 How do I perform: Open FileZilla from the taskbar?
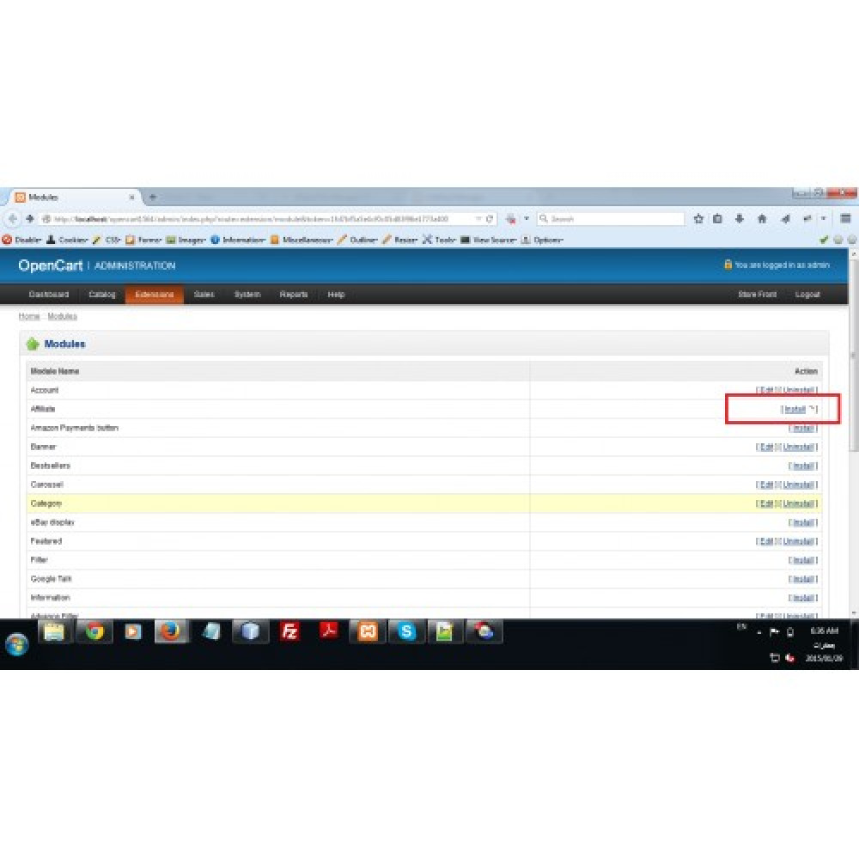point(289,632)
